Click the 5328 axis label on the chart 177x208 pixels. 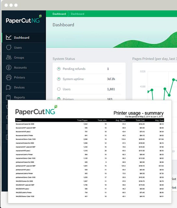pos(143,71)
